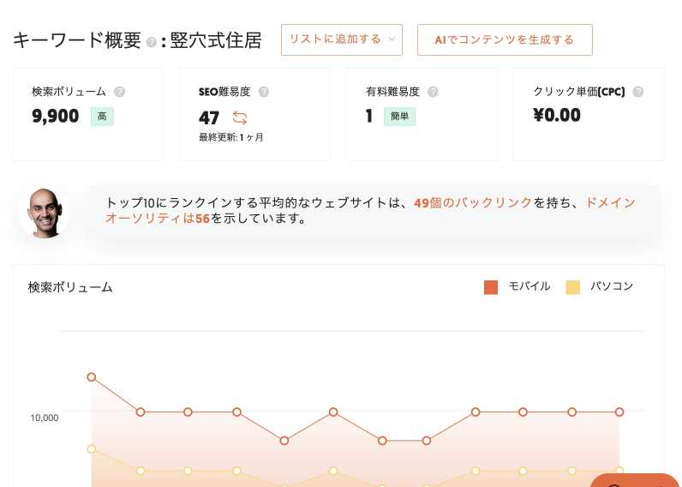Viewport: 682px width, 487px height.
Task: Expand the リストに追加する dropdown
Action: pyautogui.click(x=342, y=39)
